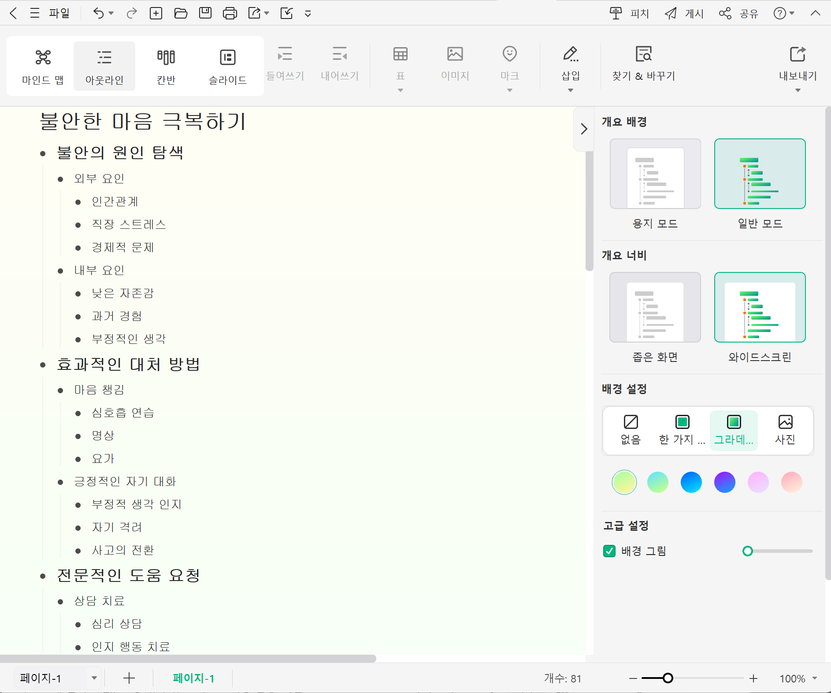This screenshot has width=831, height=693.
Task: Open the 마크 marker tool
Action: 510,64
